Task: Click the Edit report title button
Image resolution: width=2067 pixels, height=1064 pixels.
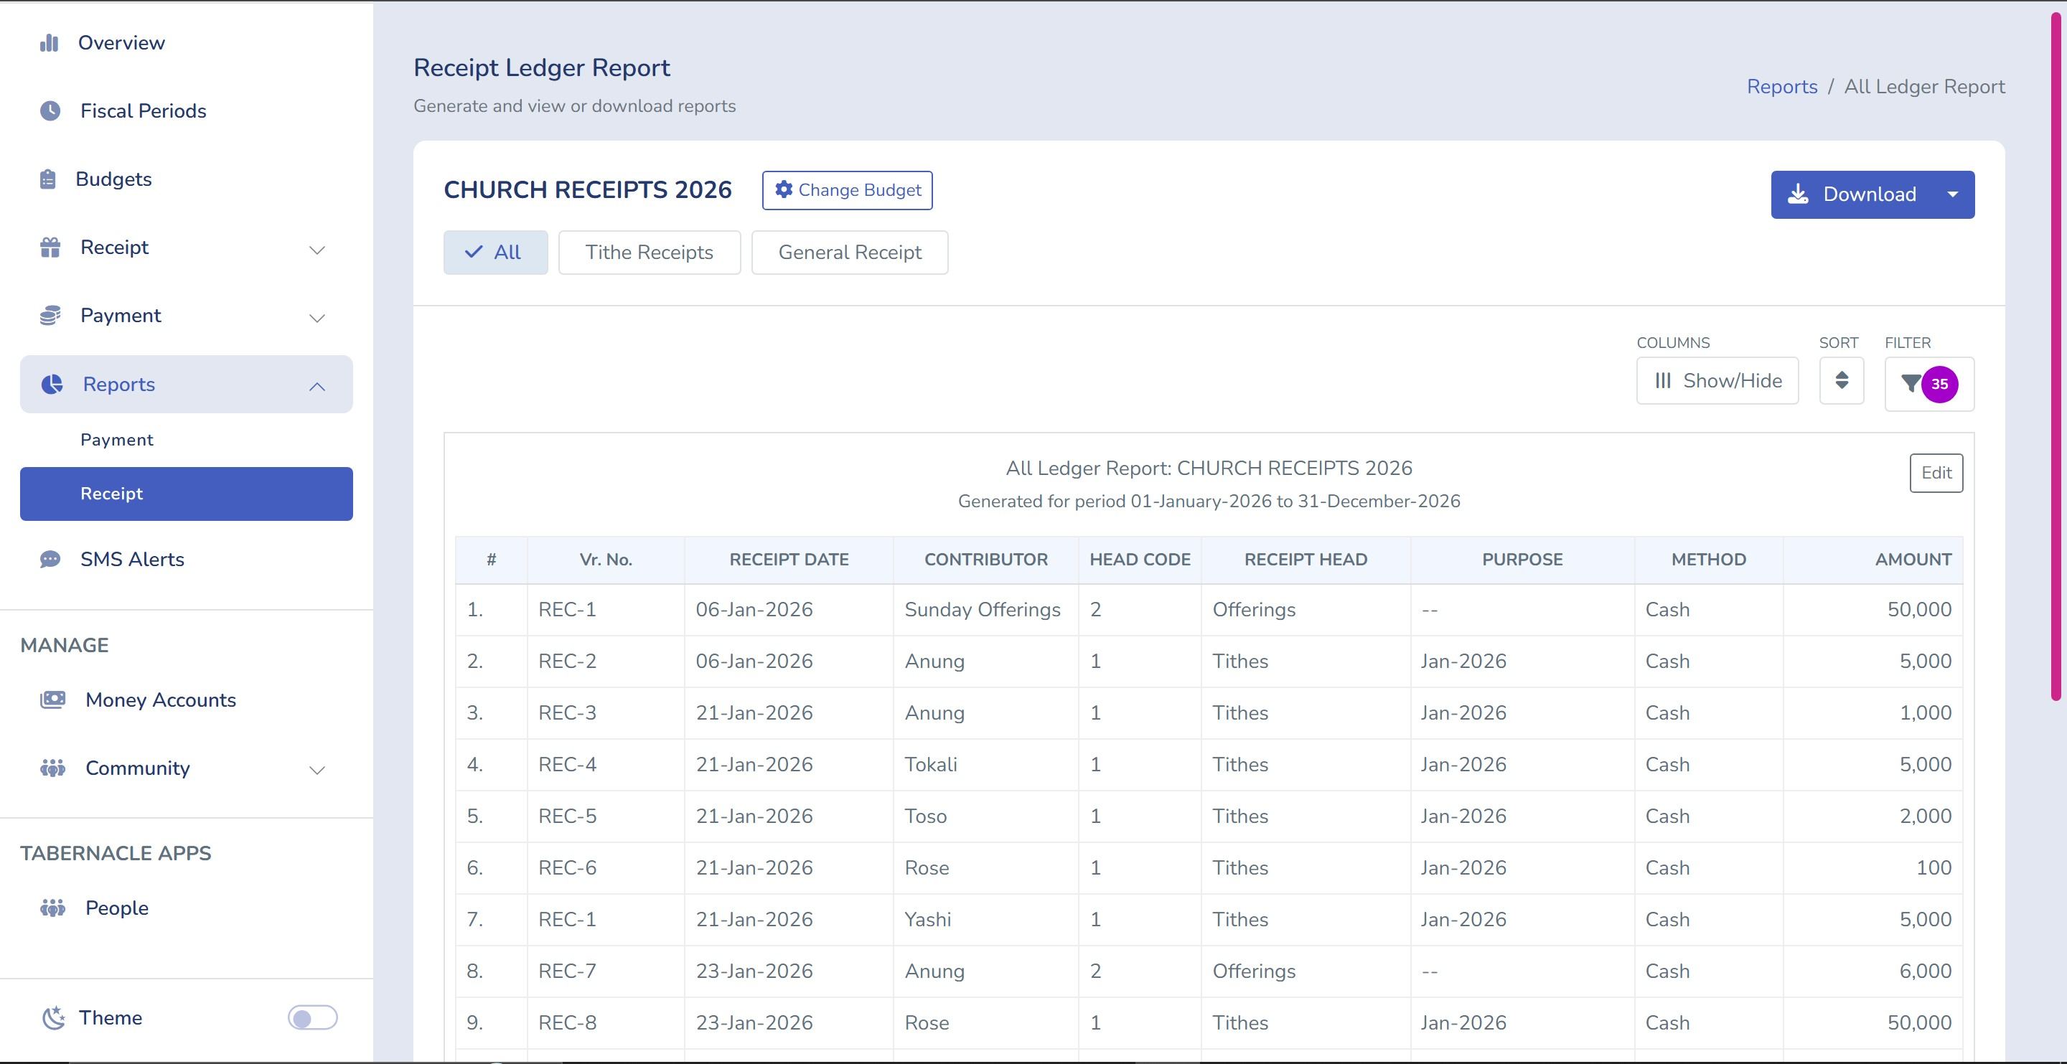Action: [1936, 473]
